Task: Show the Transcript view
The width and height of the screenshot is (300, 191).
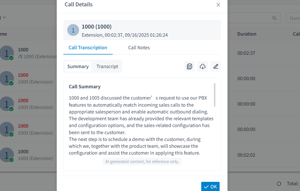Action: (x=107, y=67)
